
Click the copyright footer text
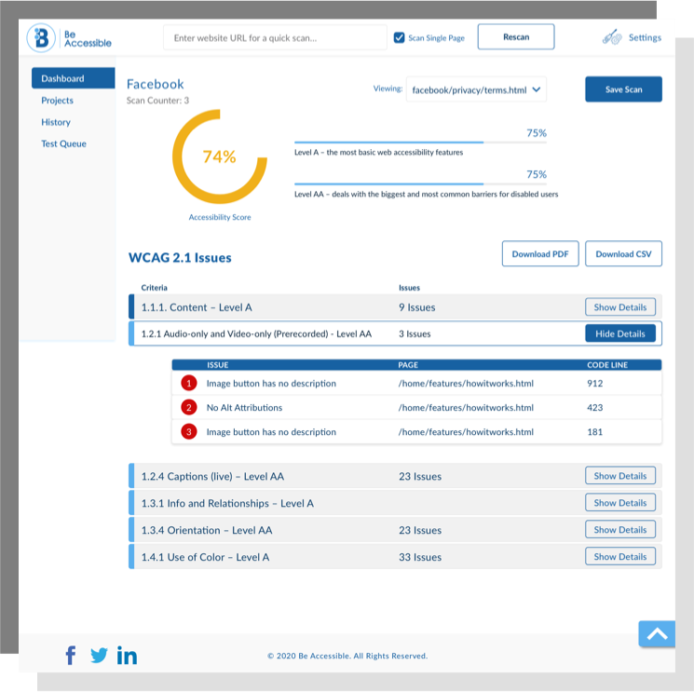347,656
